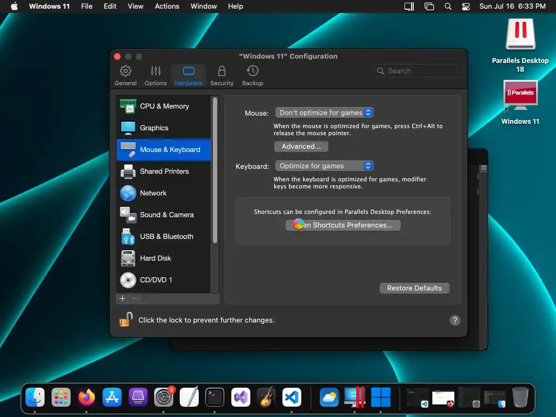Open the Security tab

[x=222, y=75]
